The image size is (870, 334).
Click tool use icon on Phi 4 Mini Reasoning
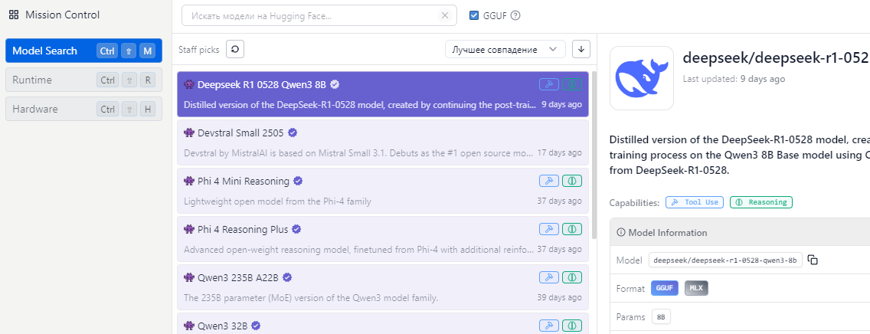548,182
